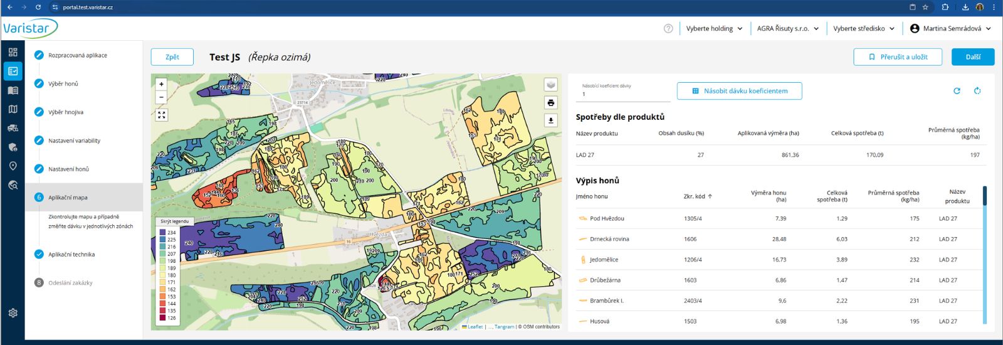Expand the Vyberte holding dropdown
Image resolution: width=1003 pixels, height=345 pixels.
click(714, 28)
